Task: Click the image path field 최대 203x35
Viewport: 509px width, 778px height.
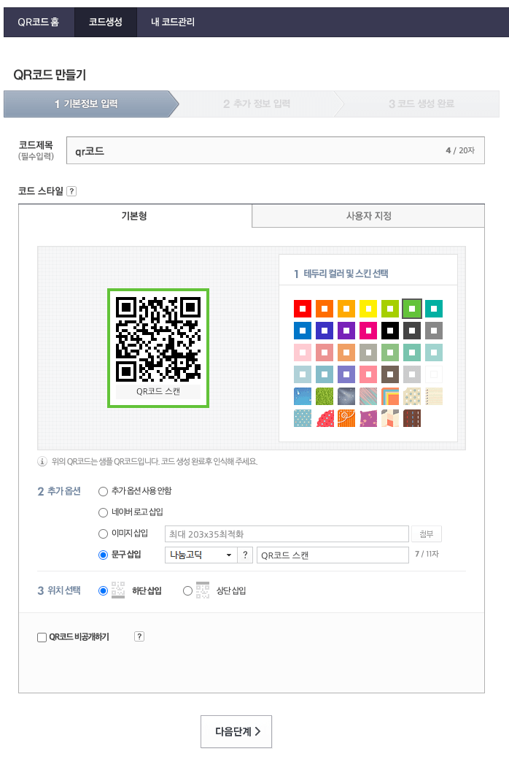Action: tap(287, 534)
